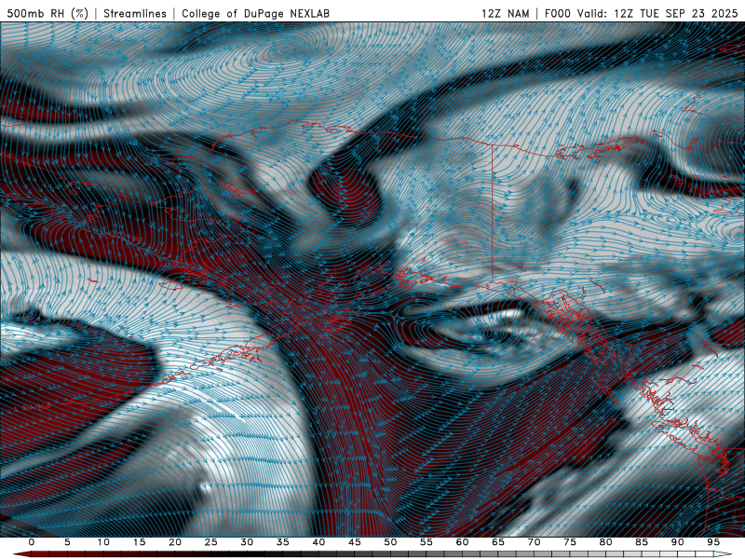This screenshot has height=559, width=745.
Task: Click the color scale label "50"
Action: pyautogui.click(x=390, y=542)
